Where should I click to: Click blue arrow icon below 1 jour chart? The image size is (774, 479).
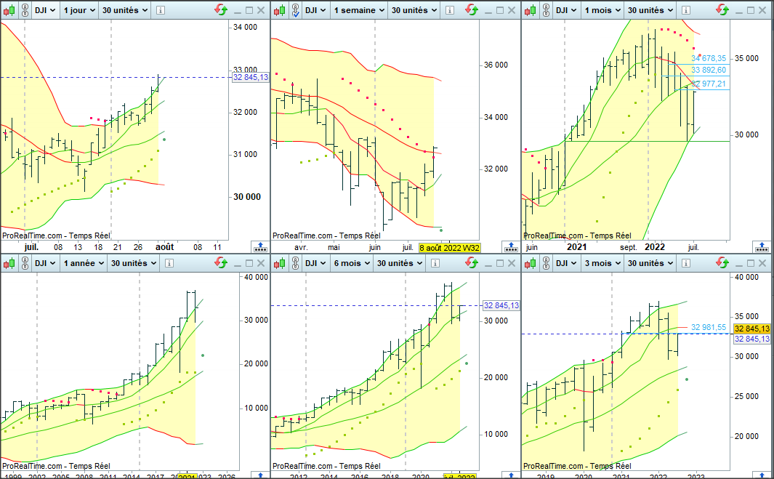tap(260, 247)
